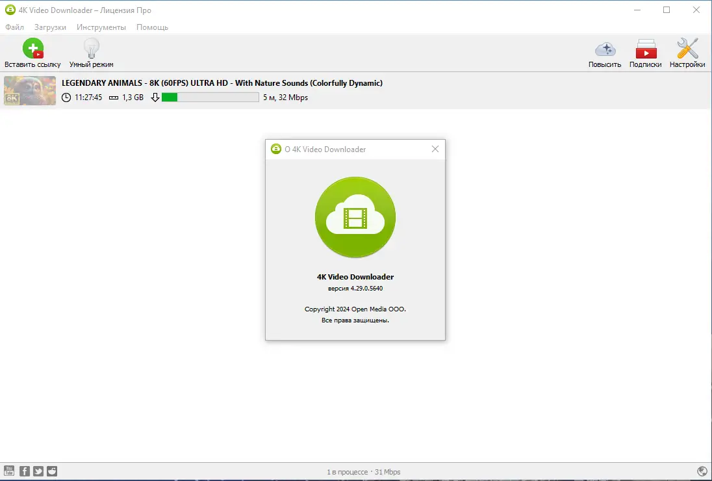Open the Инструменты menu
Image resolution: width=712 pixels, height=481 pixels.
click(101, 27)
